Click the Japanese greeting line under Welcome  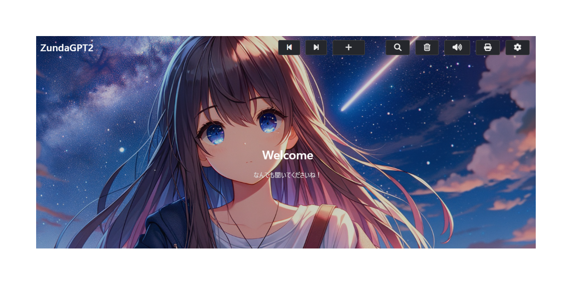(x=287, y=175)
